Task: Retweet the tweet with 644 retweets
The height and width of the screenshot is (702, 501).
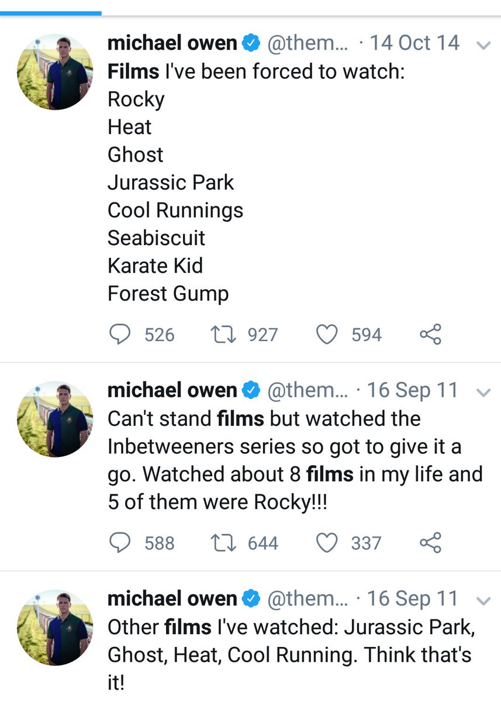Action: tap(222, 543)
